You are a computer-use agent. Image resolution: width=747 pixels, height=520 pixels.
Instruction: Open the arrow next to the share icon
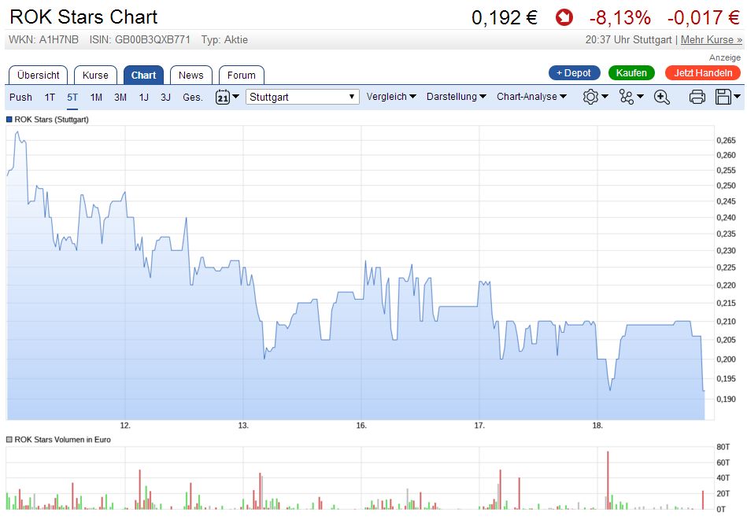640,97
